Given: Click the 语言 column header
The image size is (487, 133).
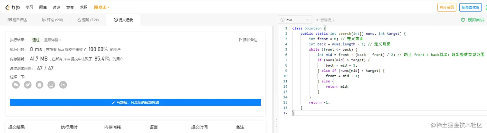Looking at the screenshot, I should [154, 127].
